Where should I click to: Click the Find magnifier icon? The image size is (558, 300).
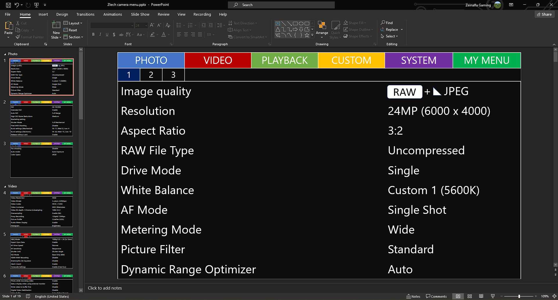[383, 23]
